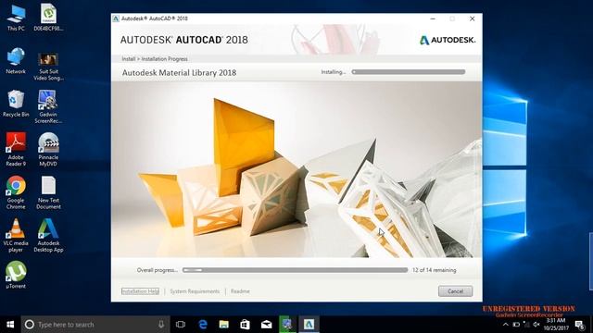
Task: Open the Readme link
Action: point(240,291)
